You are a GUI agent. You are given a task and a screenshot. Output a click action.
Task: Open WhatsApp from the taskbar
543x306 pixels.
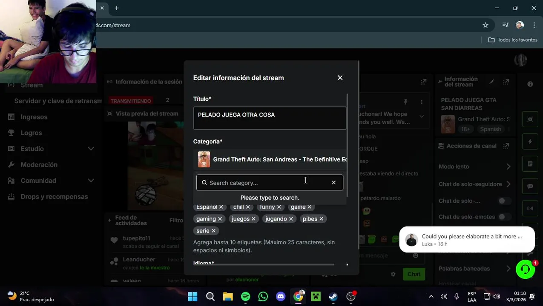[263, 296]
